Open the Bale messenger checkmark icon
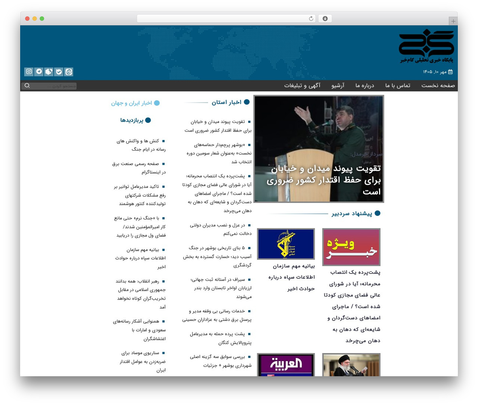This screenshot has width=478, height=405. pyautogui.click(x=59, y=71)
